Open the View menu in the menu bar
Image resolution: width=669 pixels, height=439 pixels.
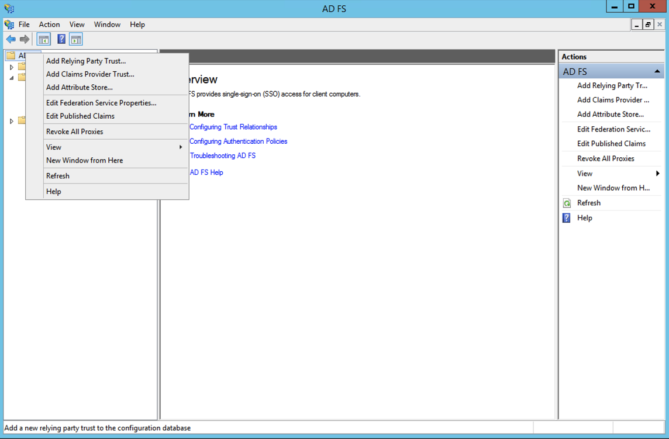[77, 25]
